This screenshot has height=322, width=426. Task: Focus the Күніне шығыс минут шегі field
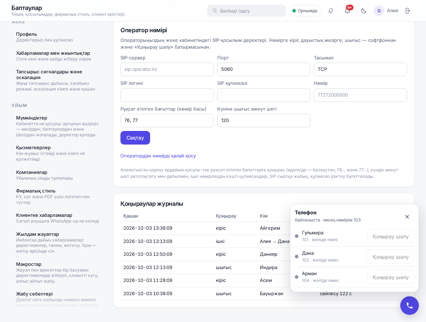(263, 121)
